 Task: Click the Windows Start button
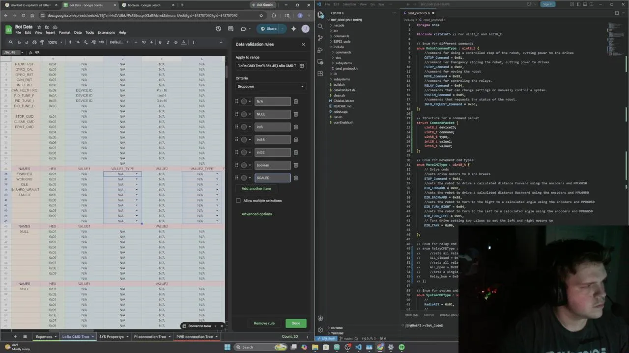[x=227, y=347]
